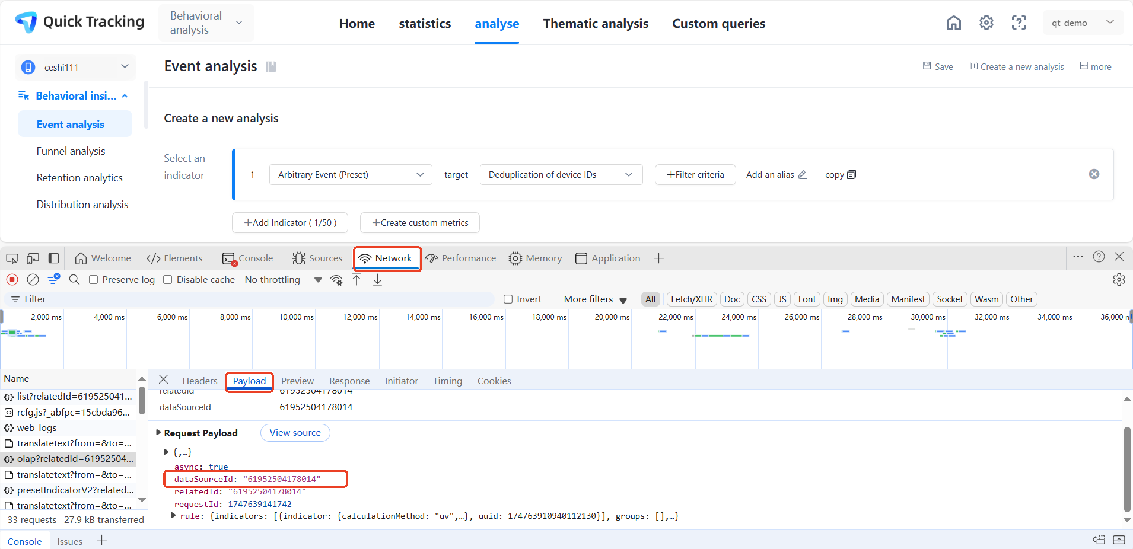Click the network Filter input field

point(249,299)
